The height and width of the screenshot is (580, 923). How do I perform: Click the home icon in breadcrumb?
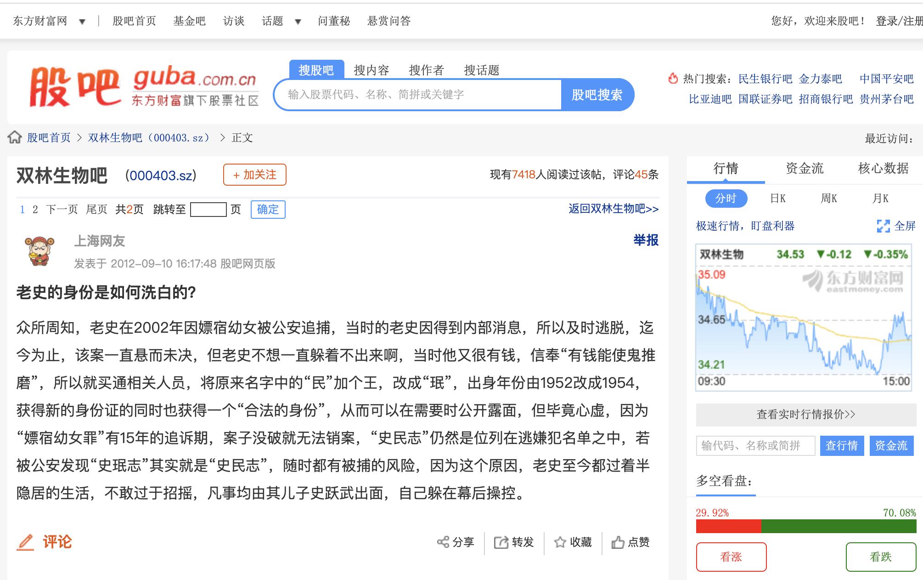pyautogui.click(x=15, y=137)
